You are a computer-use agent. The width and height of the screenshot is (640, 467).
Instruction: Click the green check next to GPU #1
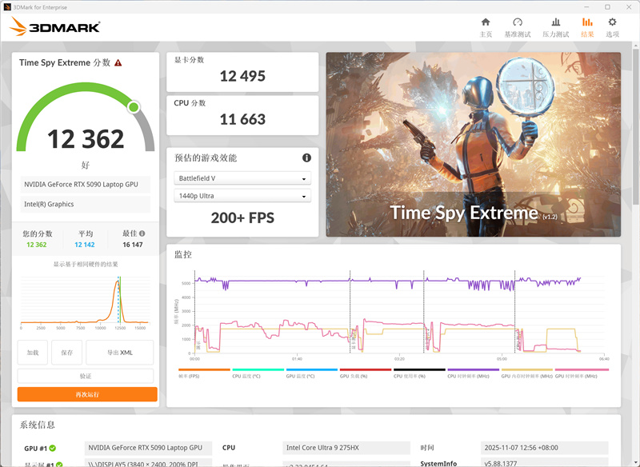(52, 449)
